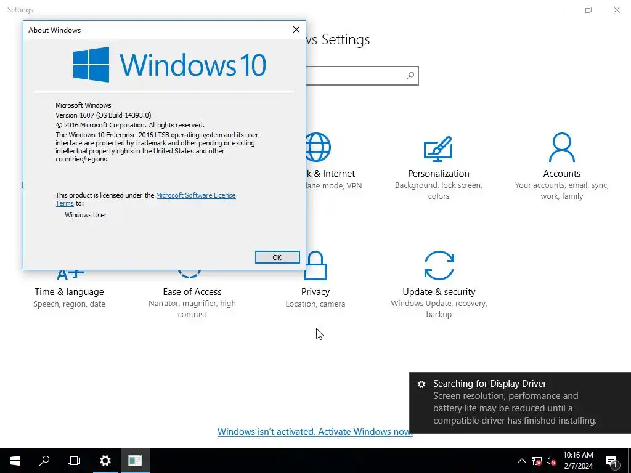
Task: Select Time & language category label
Action: (69, 291)
